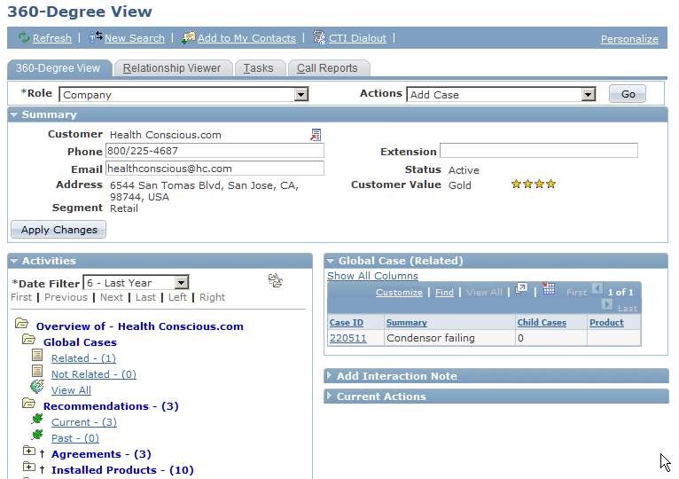
Task: Click the CTI Dialout link text
Action: pos(357,38)
